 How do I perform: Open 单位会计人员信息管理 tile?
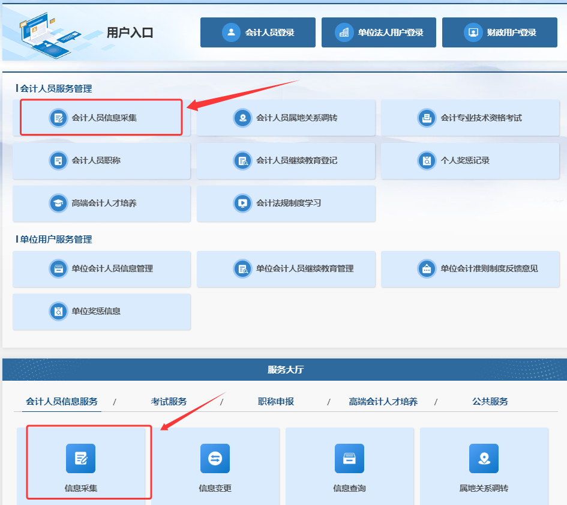[x=101, y=268]
